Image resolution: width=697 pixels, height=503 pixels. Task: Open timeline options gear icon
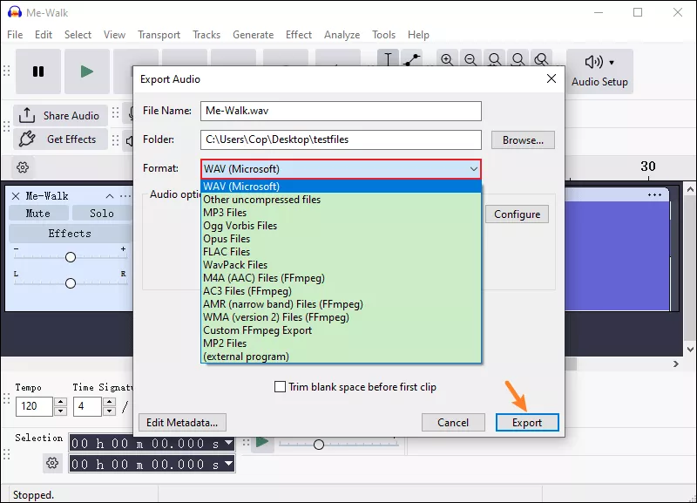(23, 167)
